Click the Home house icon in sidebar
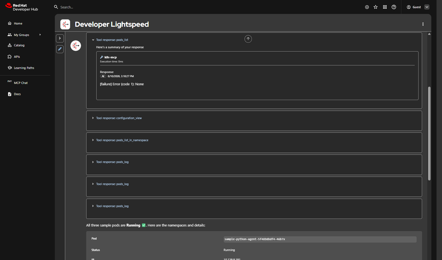This screenshot has height=260, width=442. pyautogui.click(x=10, y=23)
